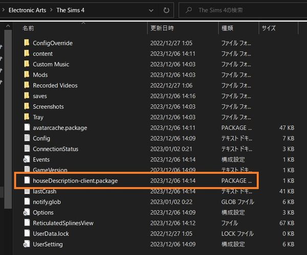Sort by 種類 column header
Screen dimensions: 307x255
pyautogui.click(x=227, y=28)
